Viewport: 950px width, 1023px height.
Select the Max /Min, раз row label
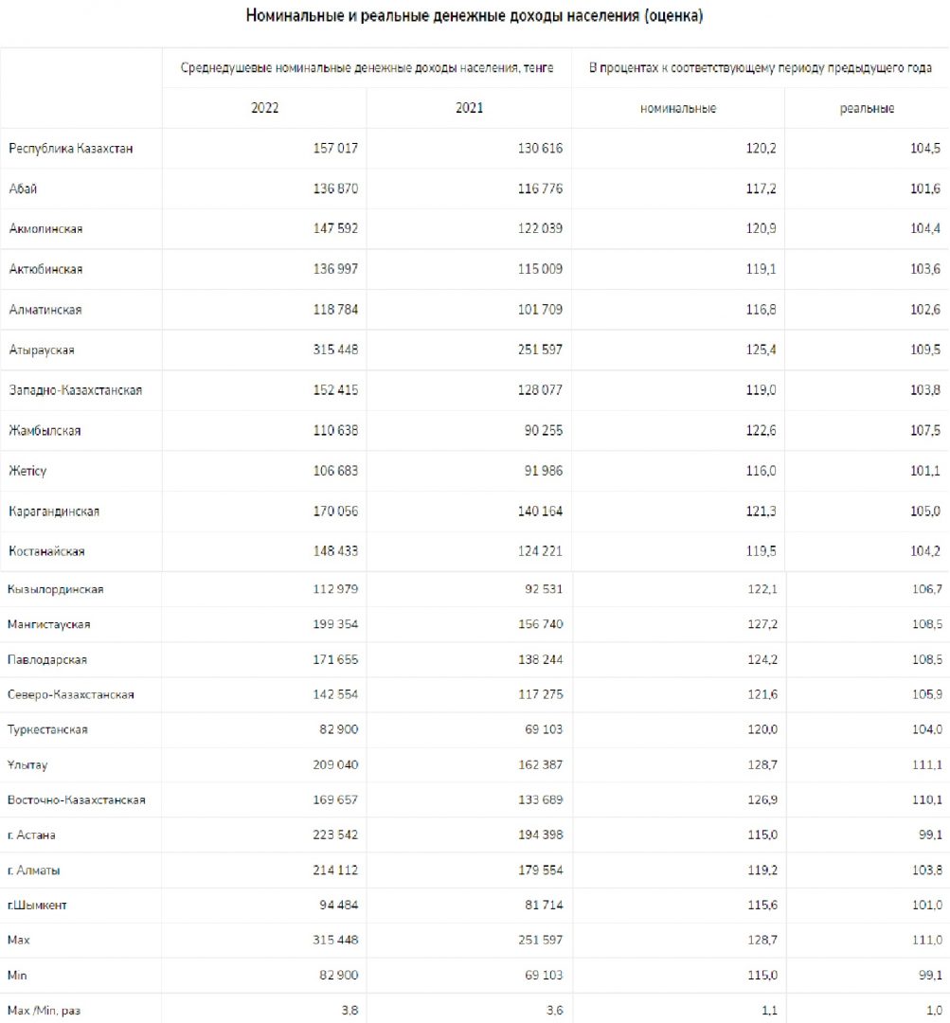point(44,1011)
